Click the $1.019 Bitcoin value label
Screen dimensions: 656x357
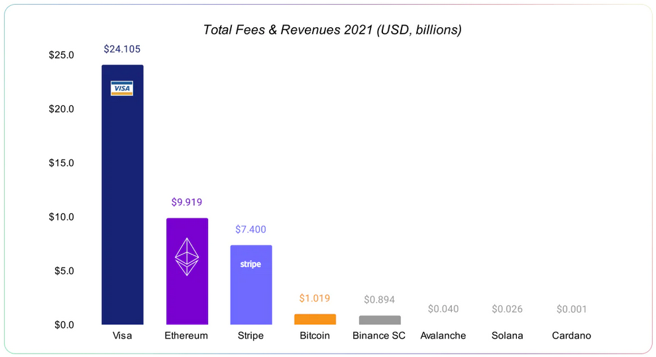coord(315,299)
